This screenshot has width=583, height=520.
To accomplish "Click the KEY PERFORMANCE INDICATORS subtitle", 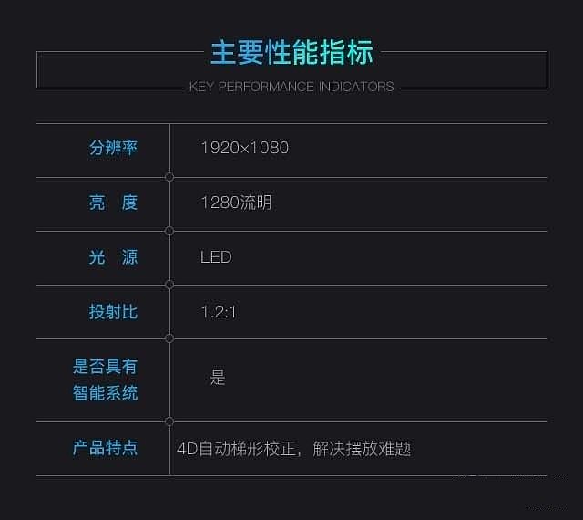I will (291, 87).
